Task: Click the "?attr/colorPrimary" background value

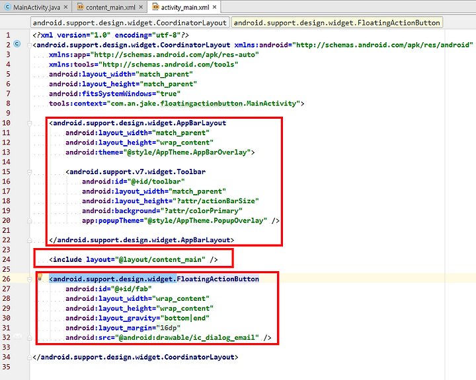Action: (201, 211)
